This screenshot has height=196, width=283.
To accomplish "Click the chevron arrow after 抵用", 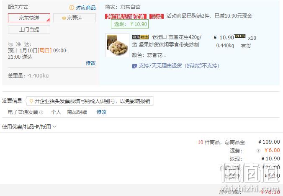I will tap(54, 127).
